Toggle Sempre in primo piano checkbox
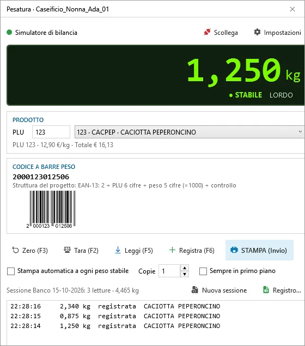The height and width of the screenshot is (346, 305). point(203,271)
